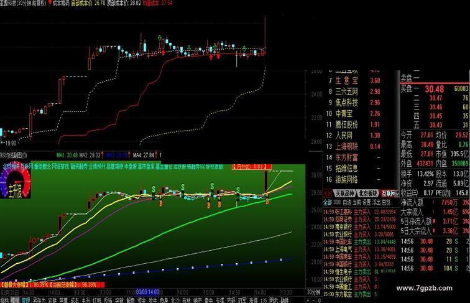Select the 指标 tab in bottom bar

click(x=4, y=300)
